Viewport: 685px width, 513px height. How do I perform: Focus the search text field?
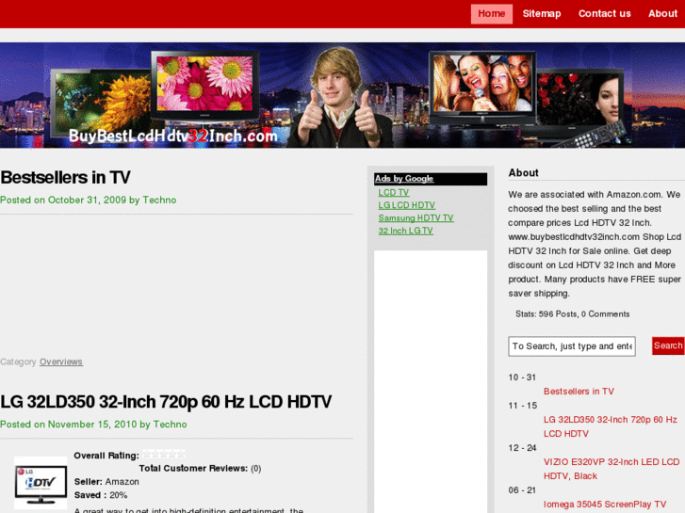(572, 346)
